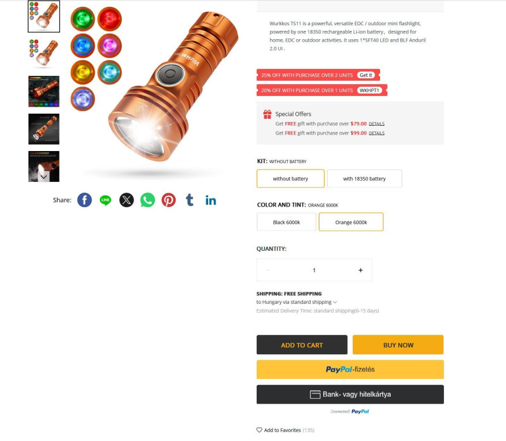
Task: Share product on Facebook
Action: (x=84, y=200)
